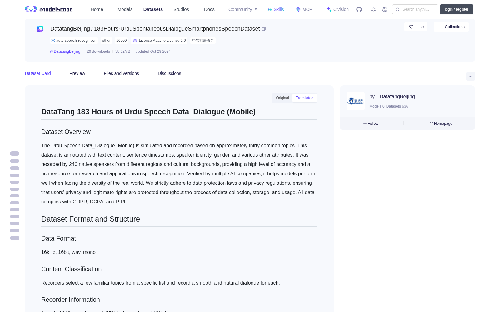Switch language with the translate icon
Viewport: 500px width, 312px height.
385,9
